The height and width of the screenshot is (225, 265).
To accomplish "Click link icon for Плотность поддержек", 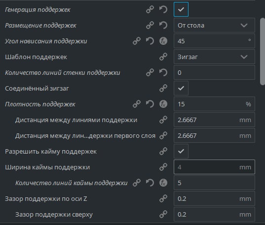I will [x=137, y=104].
